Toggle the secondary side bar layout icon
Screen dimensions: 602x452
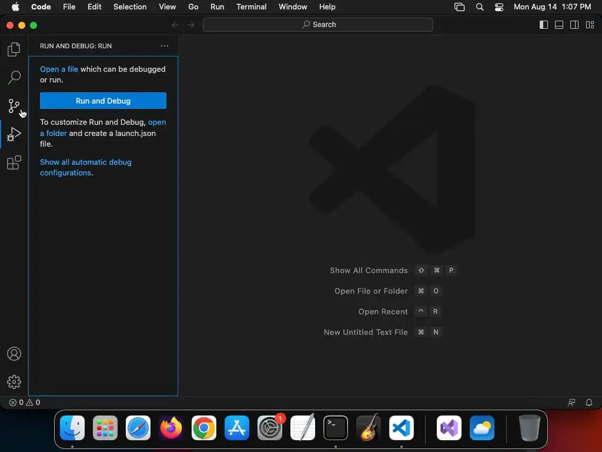tap(574, 25)
